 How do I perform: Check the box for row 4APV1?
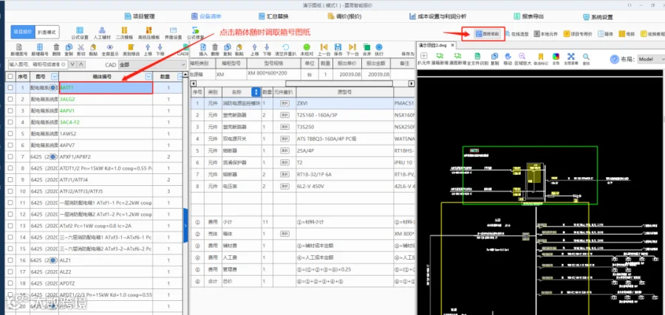[x=10, y=111]
